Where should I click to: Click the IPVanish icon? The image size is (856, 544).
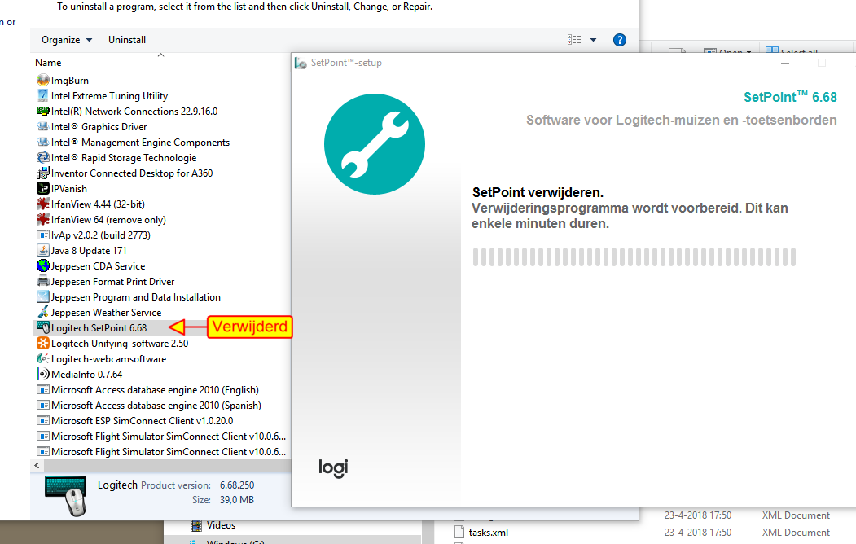coord(42,188)
